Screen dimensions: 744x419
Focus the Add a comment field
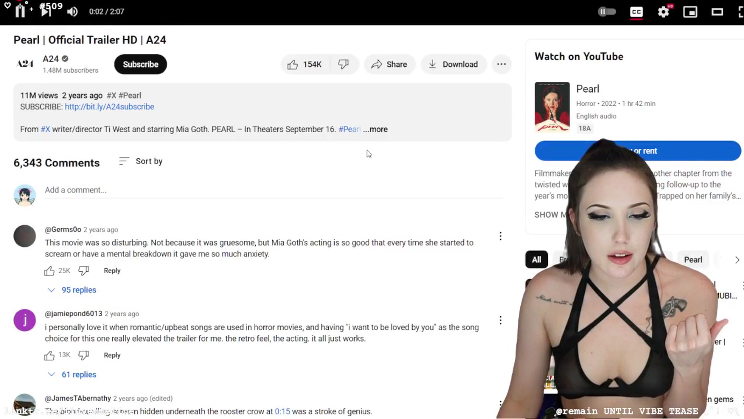point(274,190)
